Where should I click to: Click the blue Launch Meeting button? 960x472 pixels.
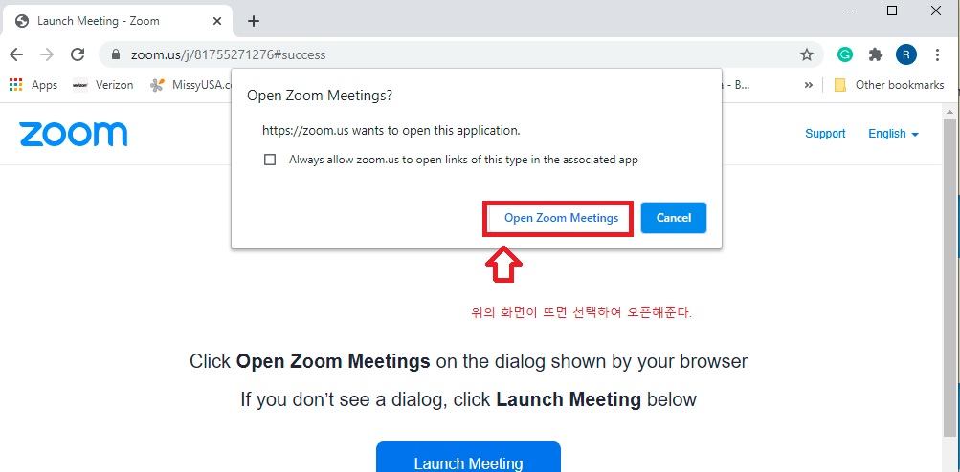coord(468,459)
